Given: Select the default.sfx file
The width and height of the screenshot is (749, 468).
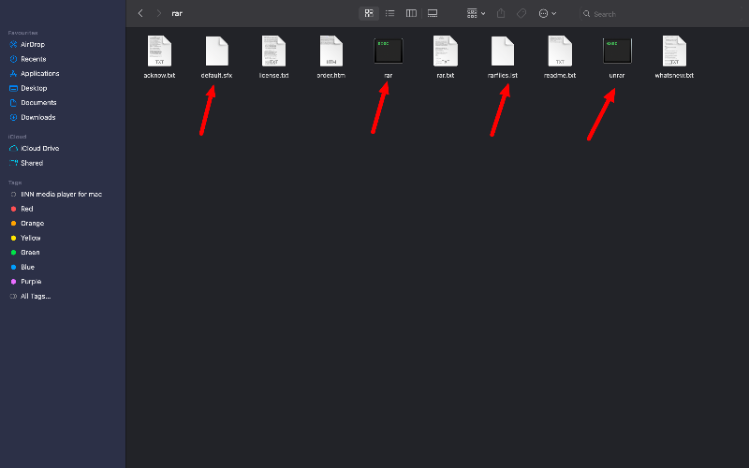Looking at the screenshot, I should pos(216,51).
